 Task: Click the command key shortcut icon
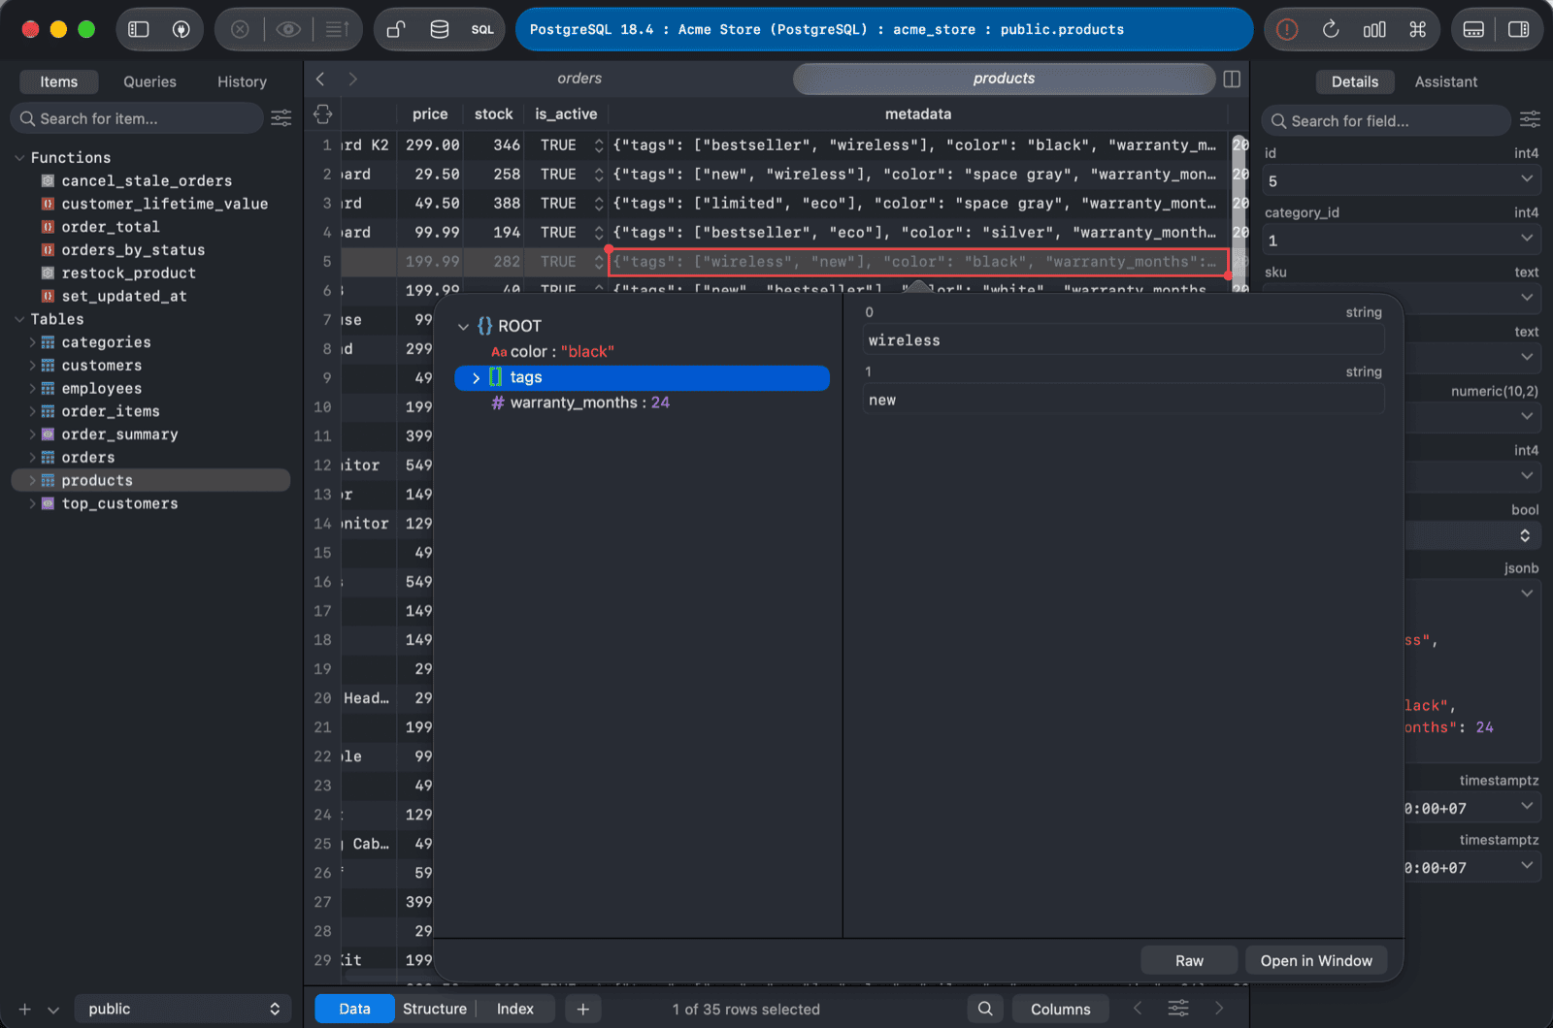click(1418, 29)
